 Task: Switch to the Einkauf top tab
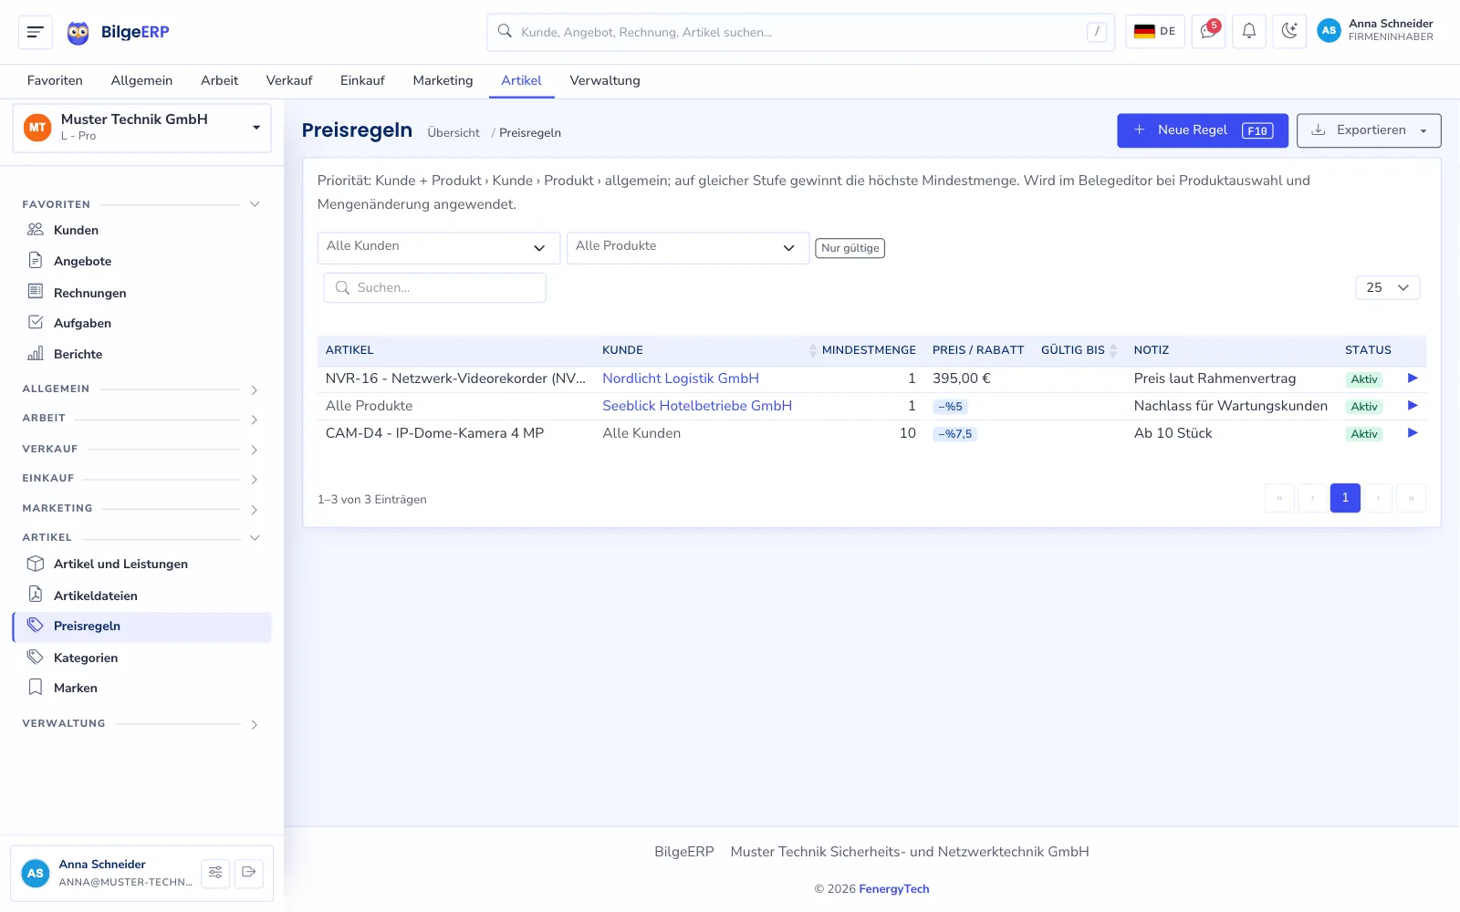(362, 80)
